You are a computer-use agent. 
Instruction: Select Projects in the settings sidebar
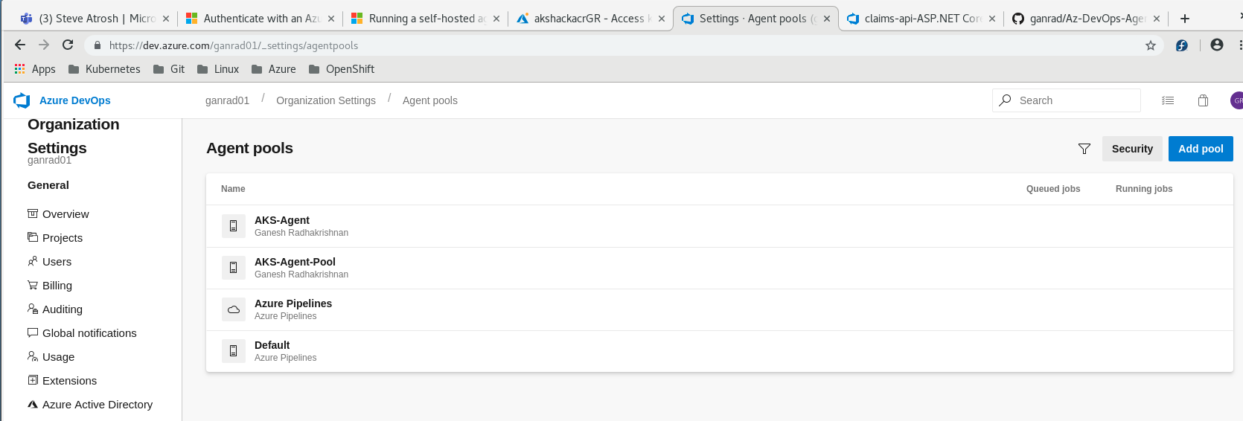63,238
